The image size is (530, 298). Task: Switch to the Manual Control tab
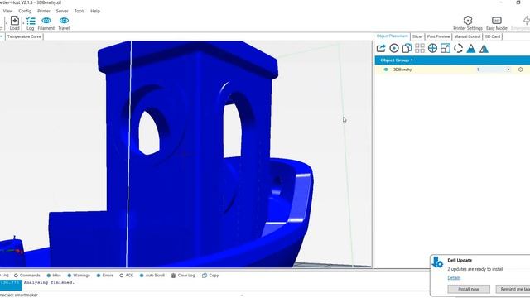(467, 36)
